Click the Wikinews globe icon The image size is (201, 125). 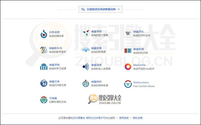click(x=86, y=50)
